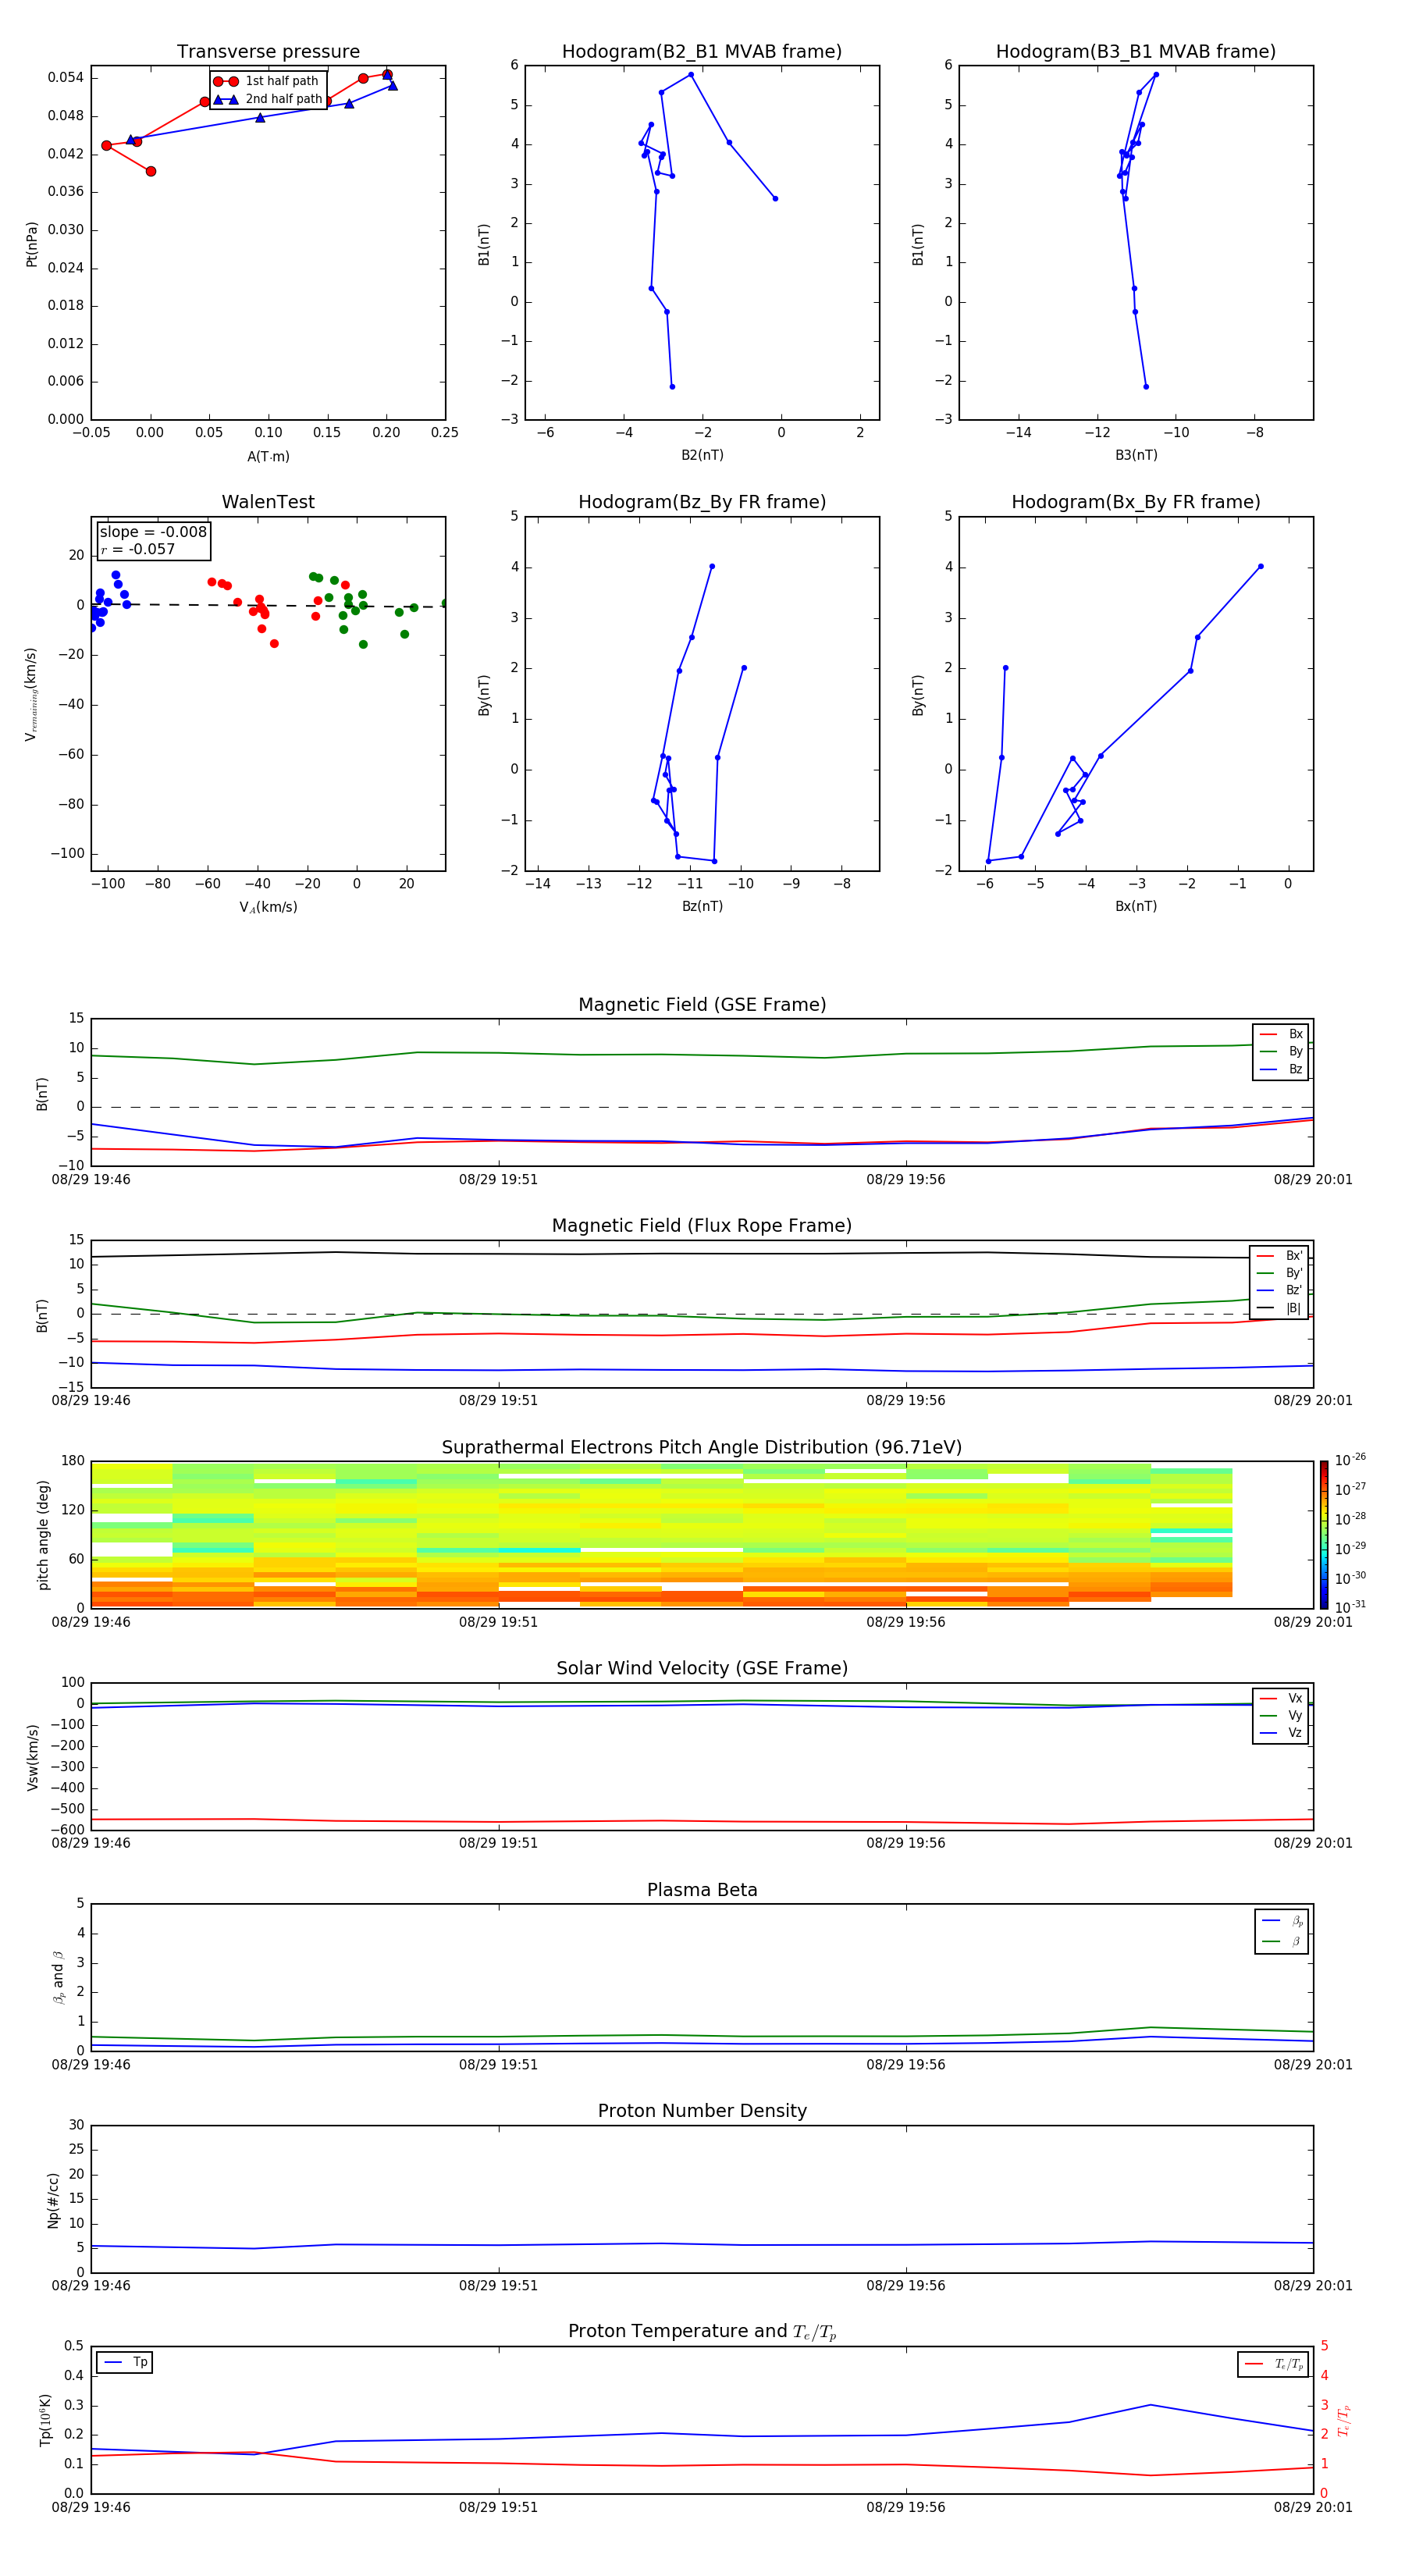Select the '1st half path' legend entry
Screen dimensions: 1405x2576
coord(266,81)
